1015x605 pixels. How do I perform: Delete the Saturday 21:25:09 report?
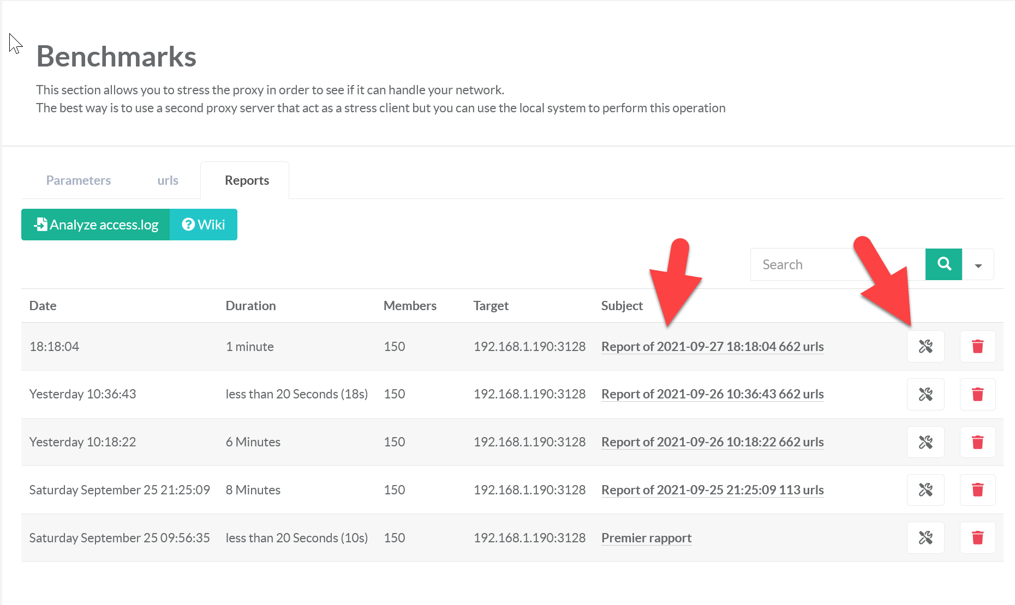(977, 490)
